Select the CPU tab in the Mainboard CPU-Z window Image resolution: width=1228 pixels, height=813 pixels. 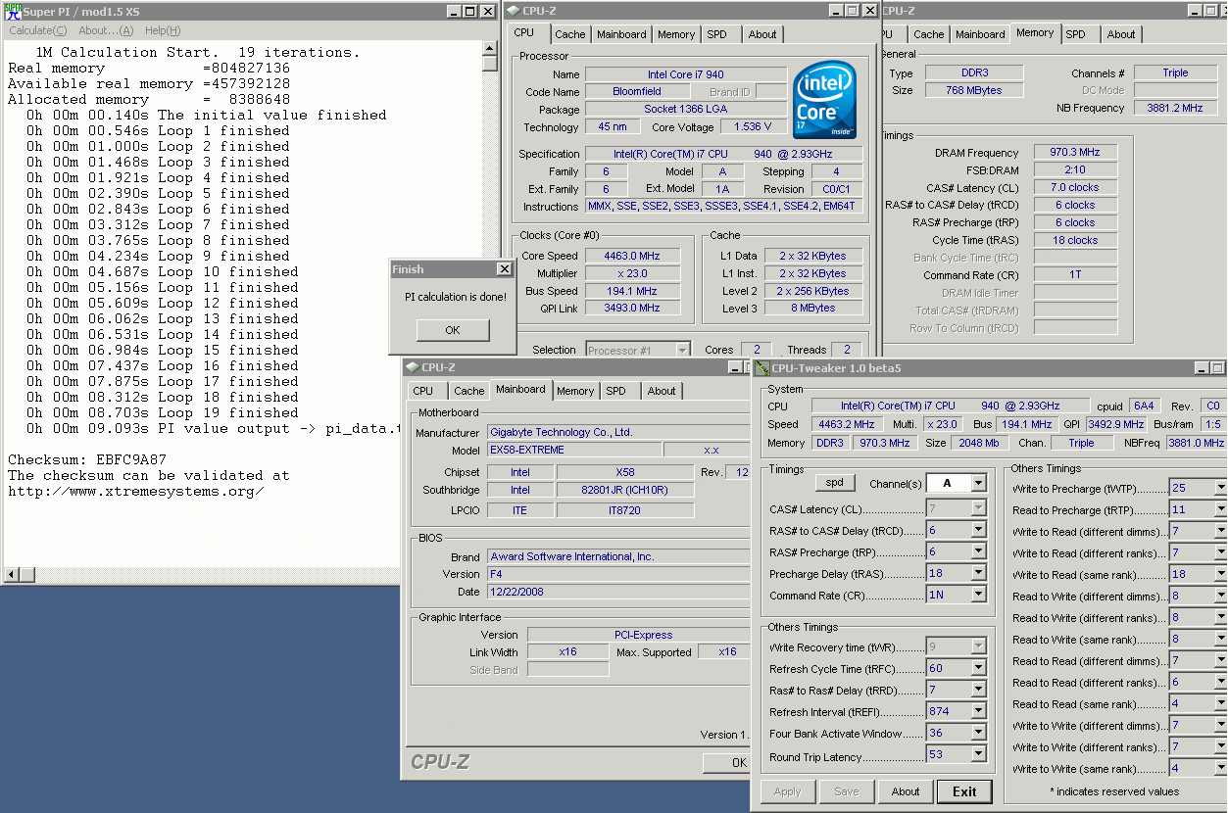(x=423, y=391)
